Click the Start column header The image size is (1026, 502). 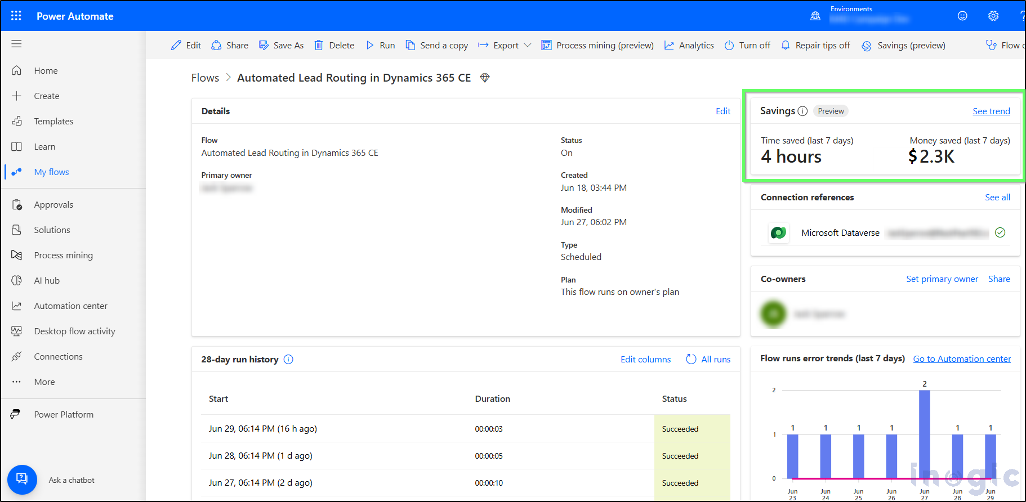coord(218,398)
